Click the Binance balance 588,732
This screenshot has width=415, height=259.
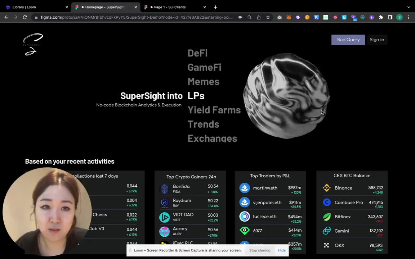click(376, 188)
